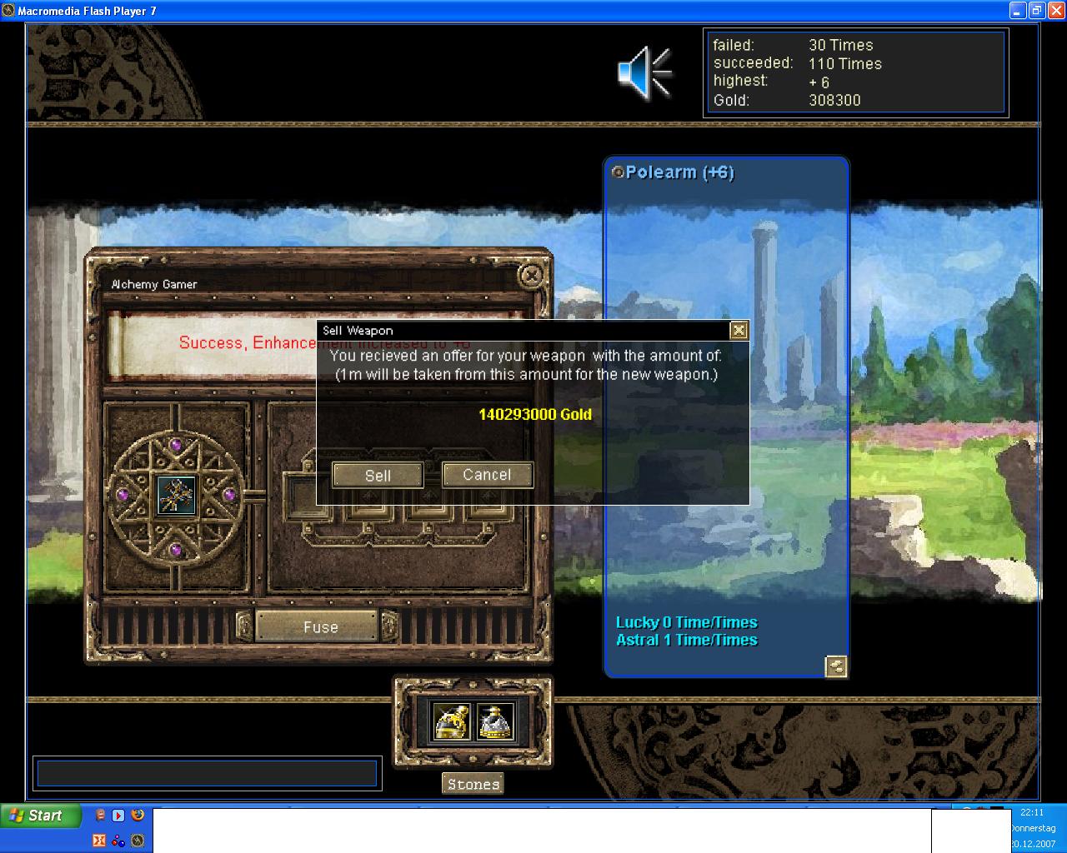Click Sell to accept the weapon offer
This screenshot has height=853, width=1067.
(378, 475)
